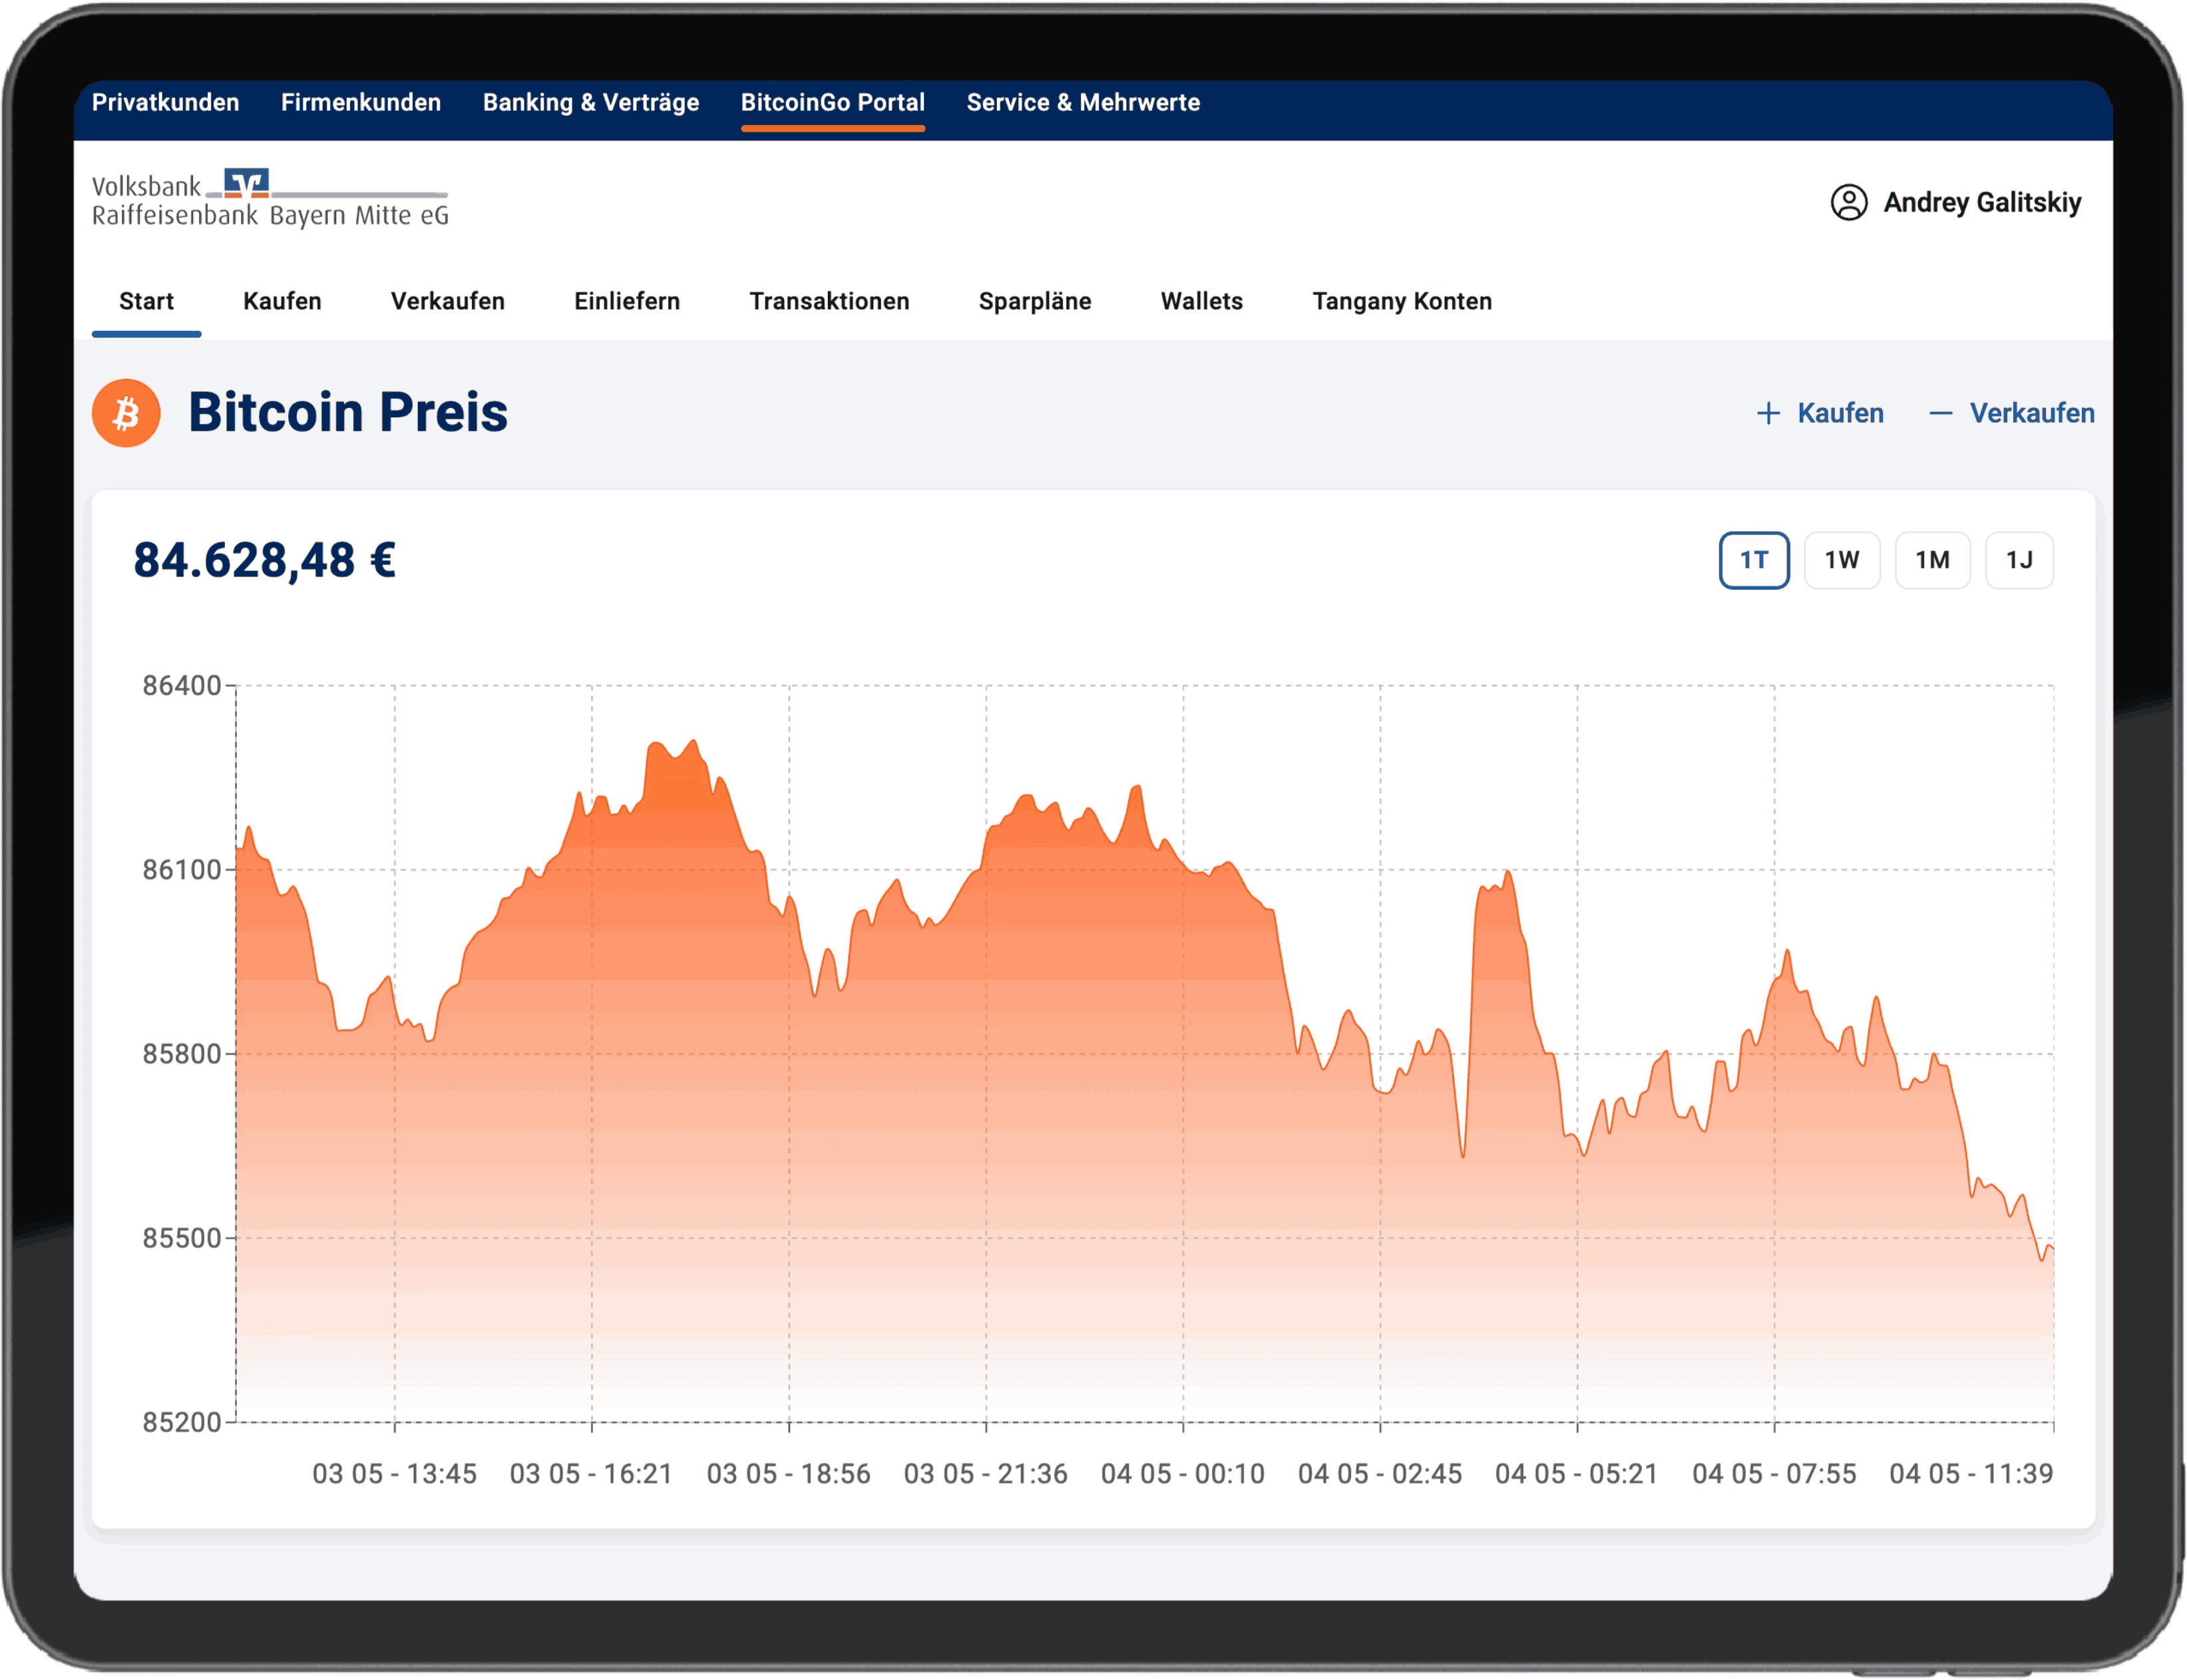The image size is (2187, 1680).
Task: Open Service & Mehrwerte menu
Action: (1083, 103)
